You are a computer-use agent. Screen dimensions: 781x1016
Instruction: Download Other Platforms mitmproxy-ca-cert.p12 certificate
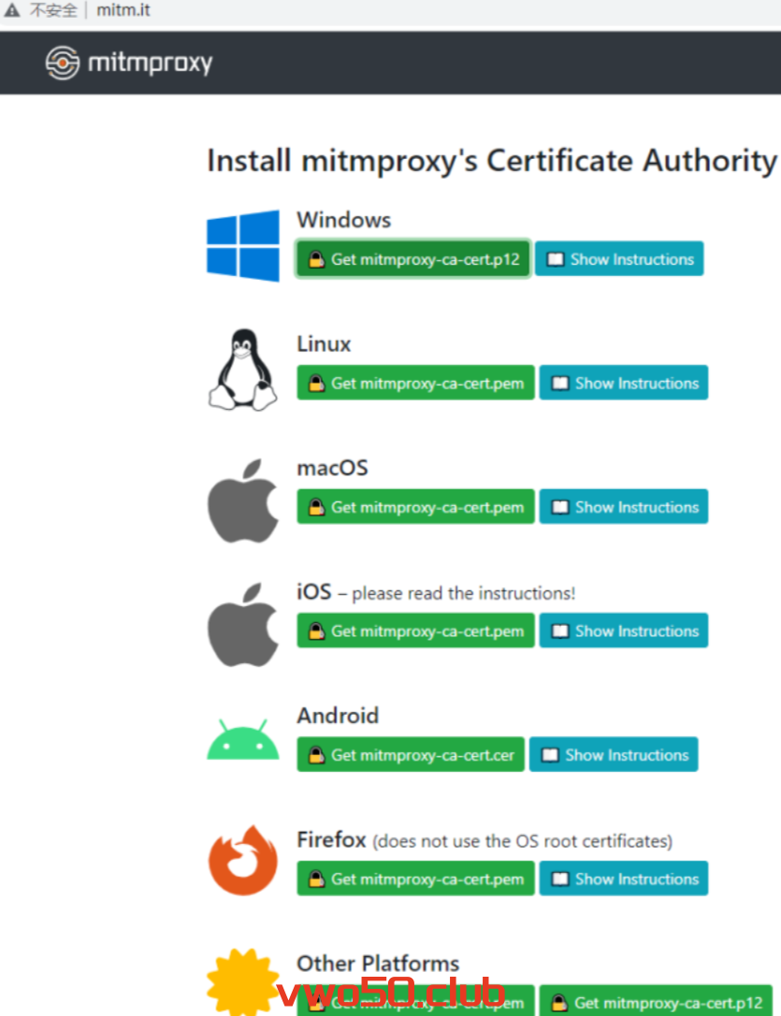(x=656, y=1002)
